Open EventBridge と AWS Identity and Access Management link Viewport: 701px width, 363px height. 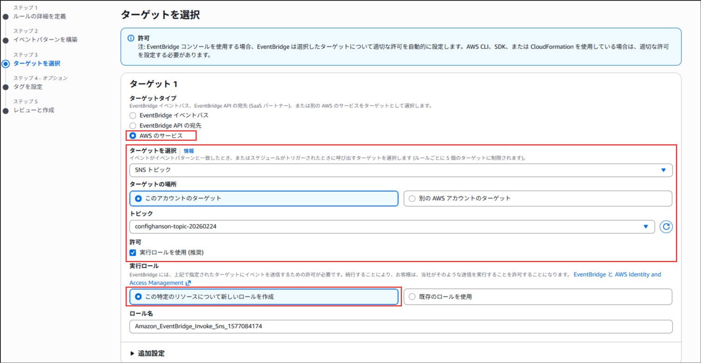tap(617, 274)
